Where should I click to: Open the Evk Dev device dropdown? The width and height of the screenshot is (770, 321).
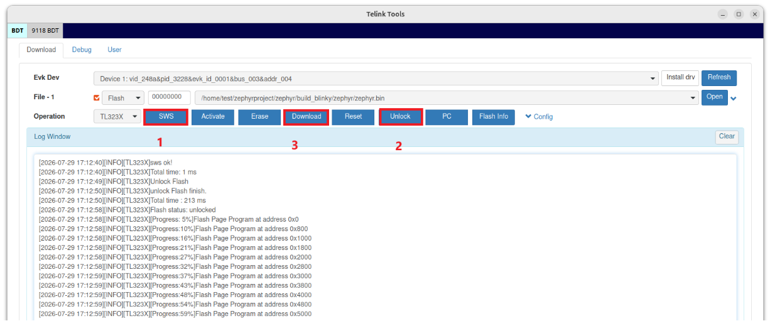click(x=376, y=79)
